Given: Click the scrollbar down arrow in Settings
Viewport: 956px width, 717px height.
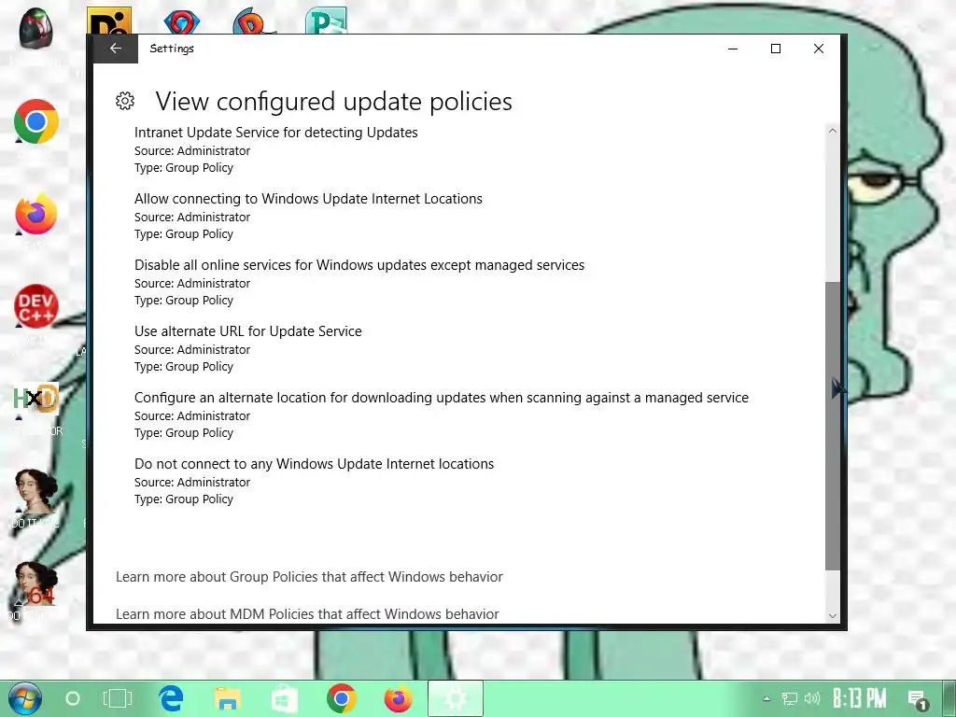Looking at the screenshot, I should 832,616.
